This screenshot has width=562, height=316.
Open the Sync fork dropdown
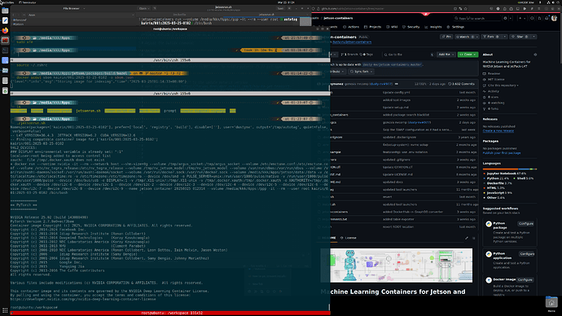[362, 72]
